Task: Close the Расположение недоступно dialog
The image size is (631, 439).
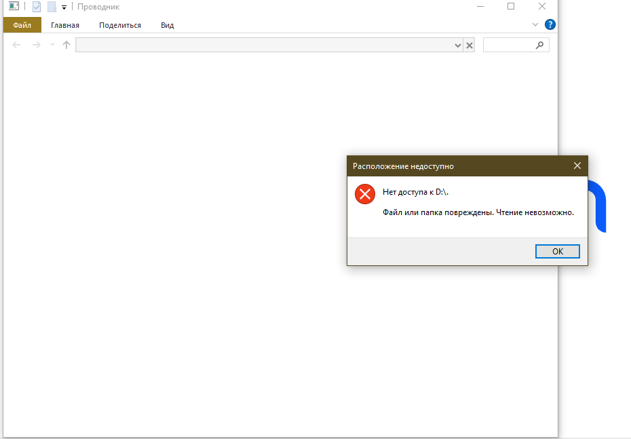Action: 577,166
